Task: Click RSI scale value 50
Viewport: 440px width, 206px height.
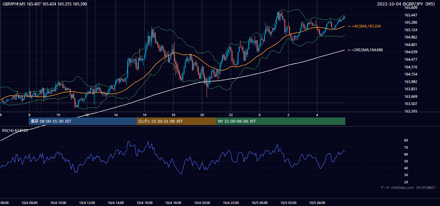Action: (x=406, y=161)
